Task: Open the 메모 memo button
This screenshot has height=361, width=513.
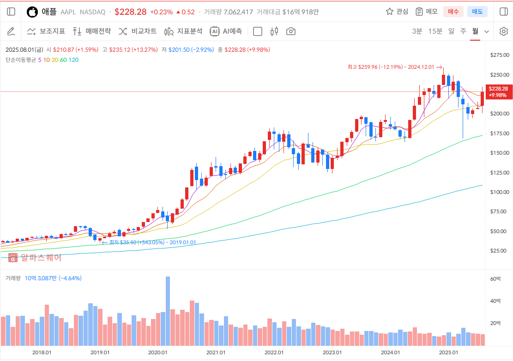Action: click(426, 12)
